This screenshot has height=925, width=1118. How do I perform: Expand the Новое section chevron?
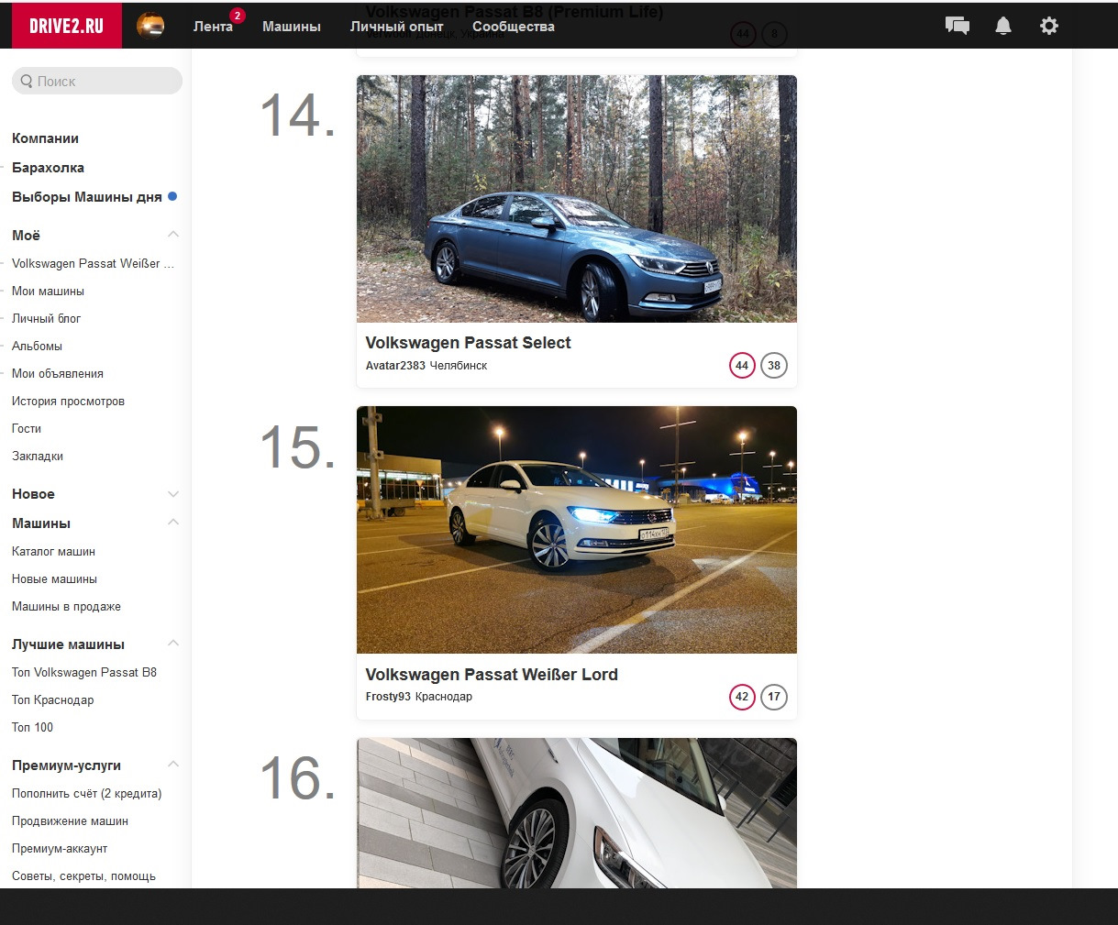pyautogui.click(x=173, y=494)
